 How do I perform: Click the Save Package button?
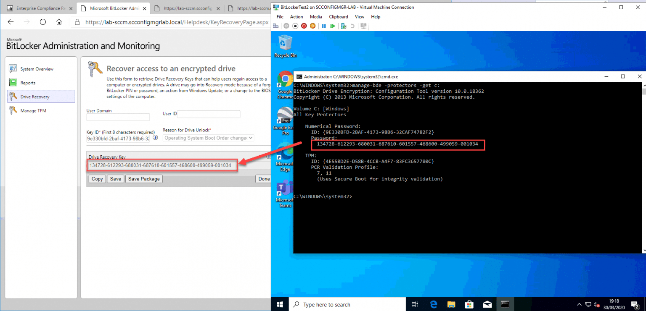click(144, 179)
